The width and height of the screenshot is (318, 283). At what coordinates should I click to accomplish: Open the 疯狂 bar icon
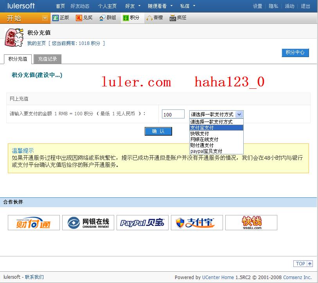click(172, 18)
